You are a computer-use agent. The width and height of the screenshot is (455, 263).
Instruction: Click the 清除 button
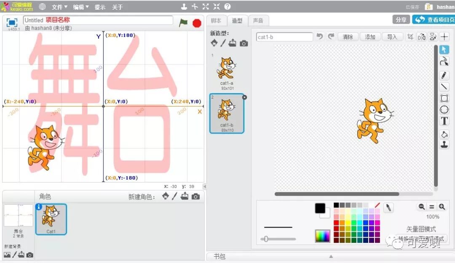[348, 37]
